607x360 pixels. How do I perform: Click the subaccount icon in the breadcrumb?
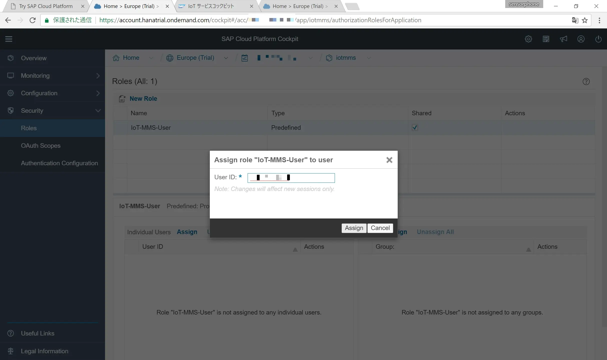[245, 58]
